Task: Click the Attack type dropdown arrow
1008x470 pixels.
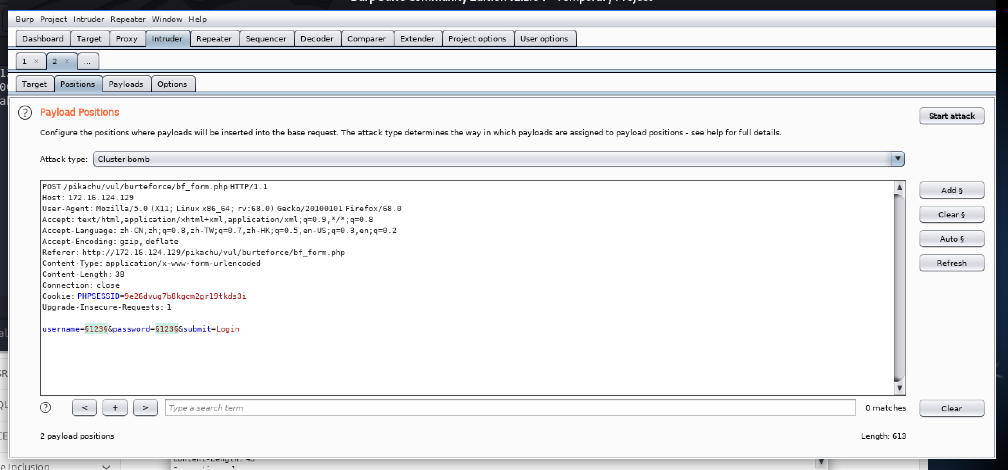Action: [x=898, y=159]
